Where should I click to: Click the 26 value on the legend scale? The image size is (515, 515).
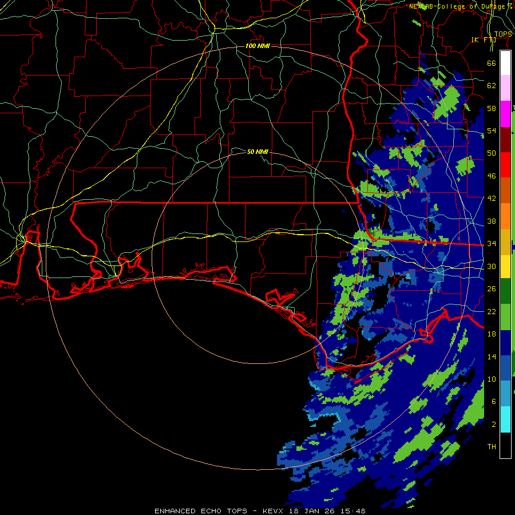[x=492, y=289]
